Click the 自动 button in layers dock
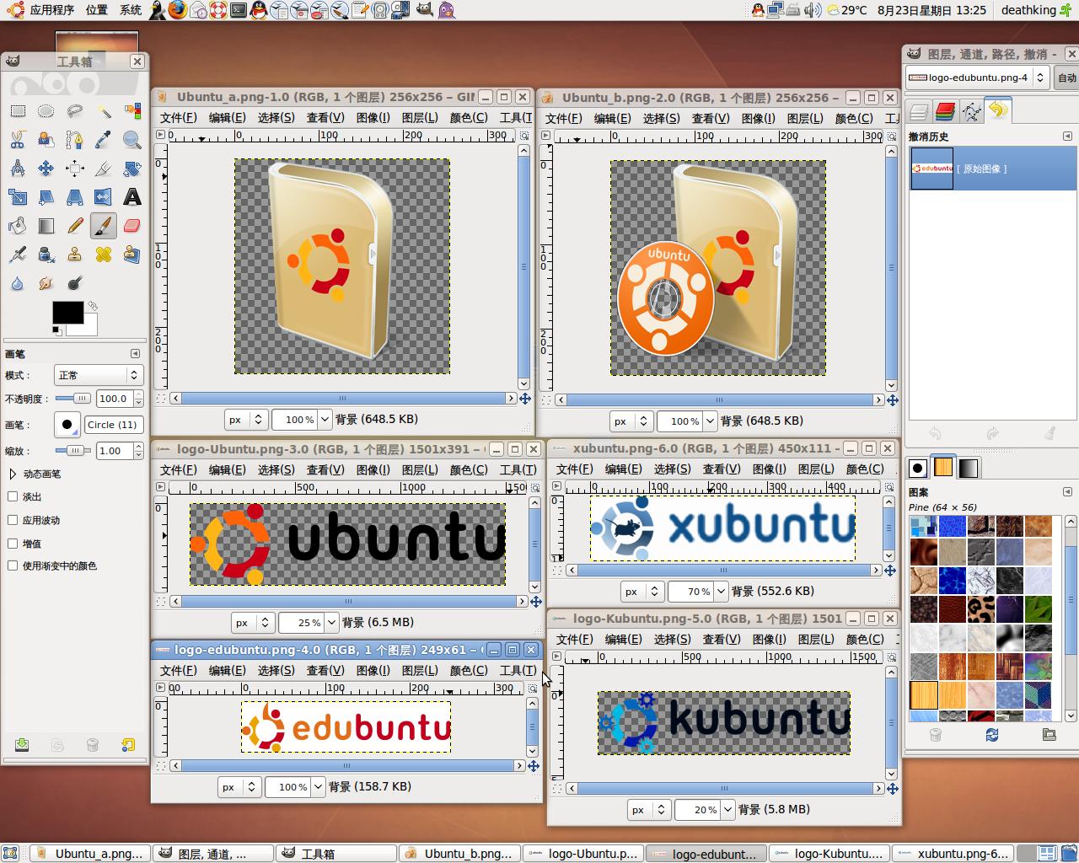The height and width of the screenshot is (863, 1079). point(1066,78)
